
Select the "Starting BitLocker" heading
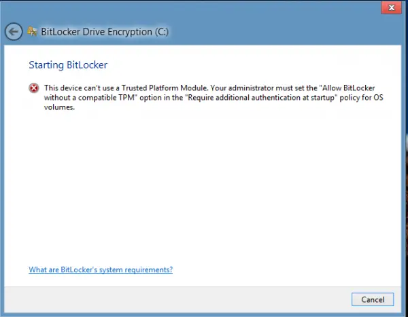coord(68,65)
